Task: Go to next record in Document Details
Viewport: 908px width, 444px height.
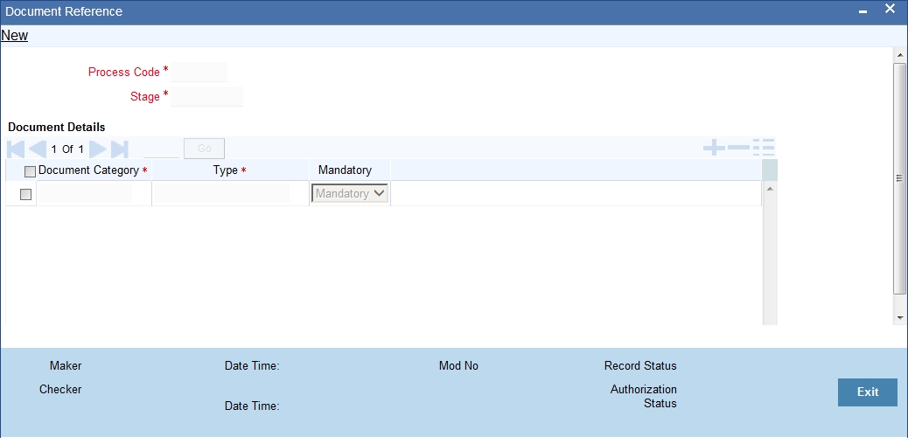Action: (x=98, y=149)
